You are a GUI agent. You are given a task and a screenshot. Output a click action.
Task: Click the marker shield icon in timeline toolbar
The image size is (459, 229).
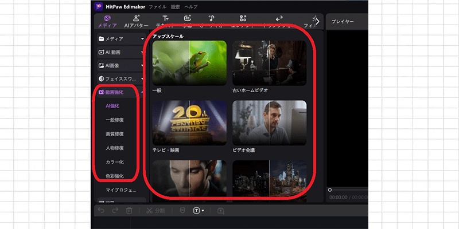tap(182, 211)
